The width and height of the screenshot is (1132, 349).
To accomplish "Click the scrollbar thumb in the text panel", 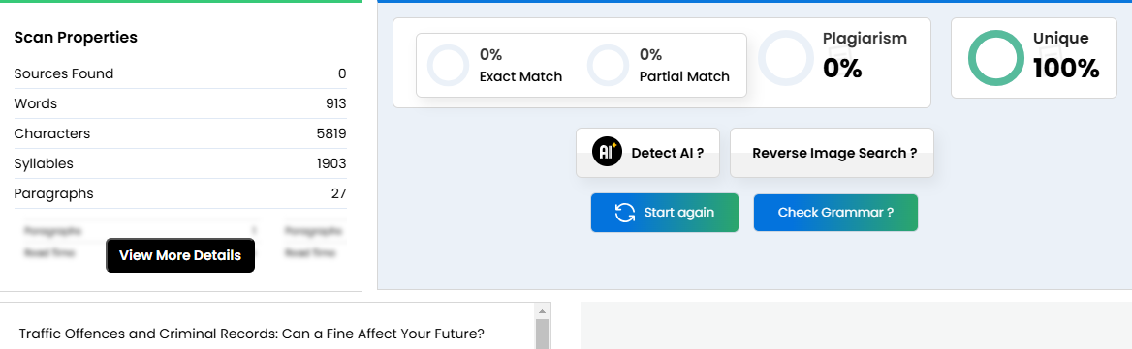I will [x=542, y=334].
